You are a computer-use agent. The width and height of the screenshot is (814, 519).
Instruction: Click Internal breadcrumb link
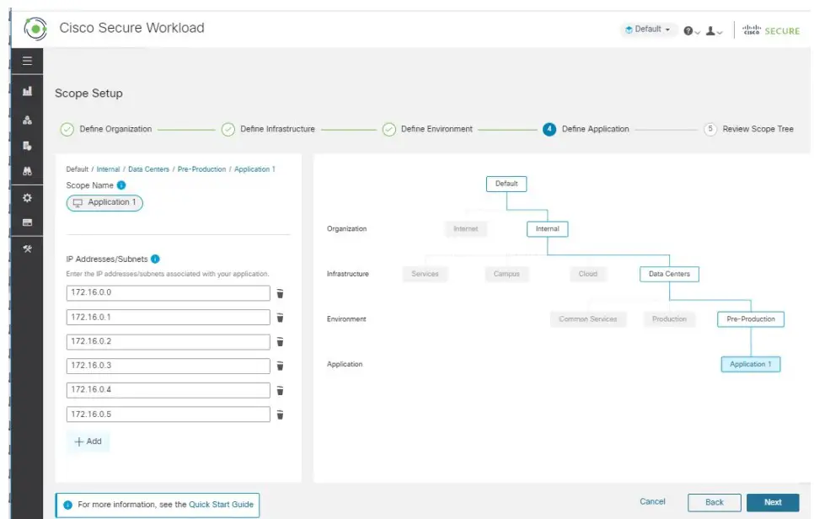click(108, 169)
